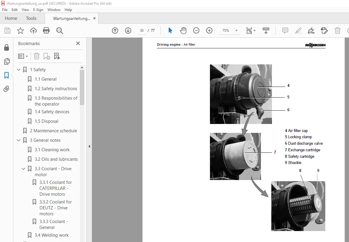Viewport: 349px width, 242px height.
Task: Close the Wartungsanleitung document tab
Action: pos(94,18)
